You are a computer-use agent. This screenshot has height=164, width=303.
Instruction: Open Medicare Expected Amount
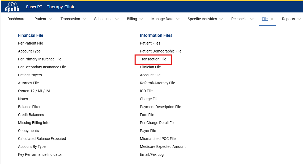click(163, 147)
